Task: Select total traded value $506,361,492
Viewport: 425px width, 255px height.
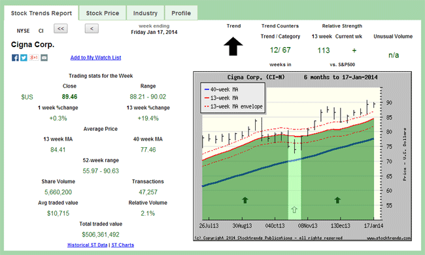Action: point(101,235)
